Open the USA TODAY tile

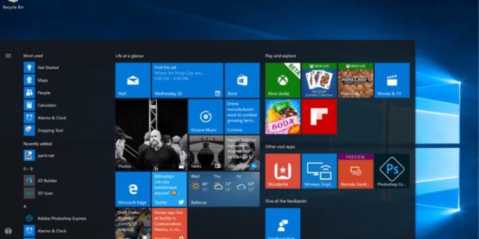pyautogui.click(x=242, y=153)
